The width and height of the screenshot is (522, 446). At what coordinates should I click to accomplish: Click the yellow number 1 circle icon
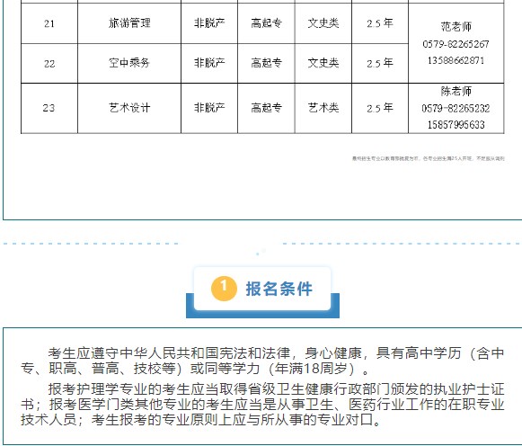point(224,289)
